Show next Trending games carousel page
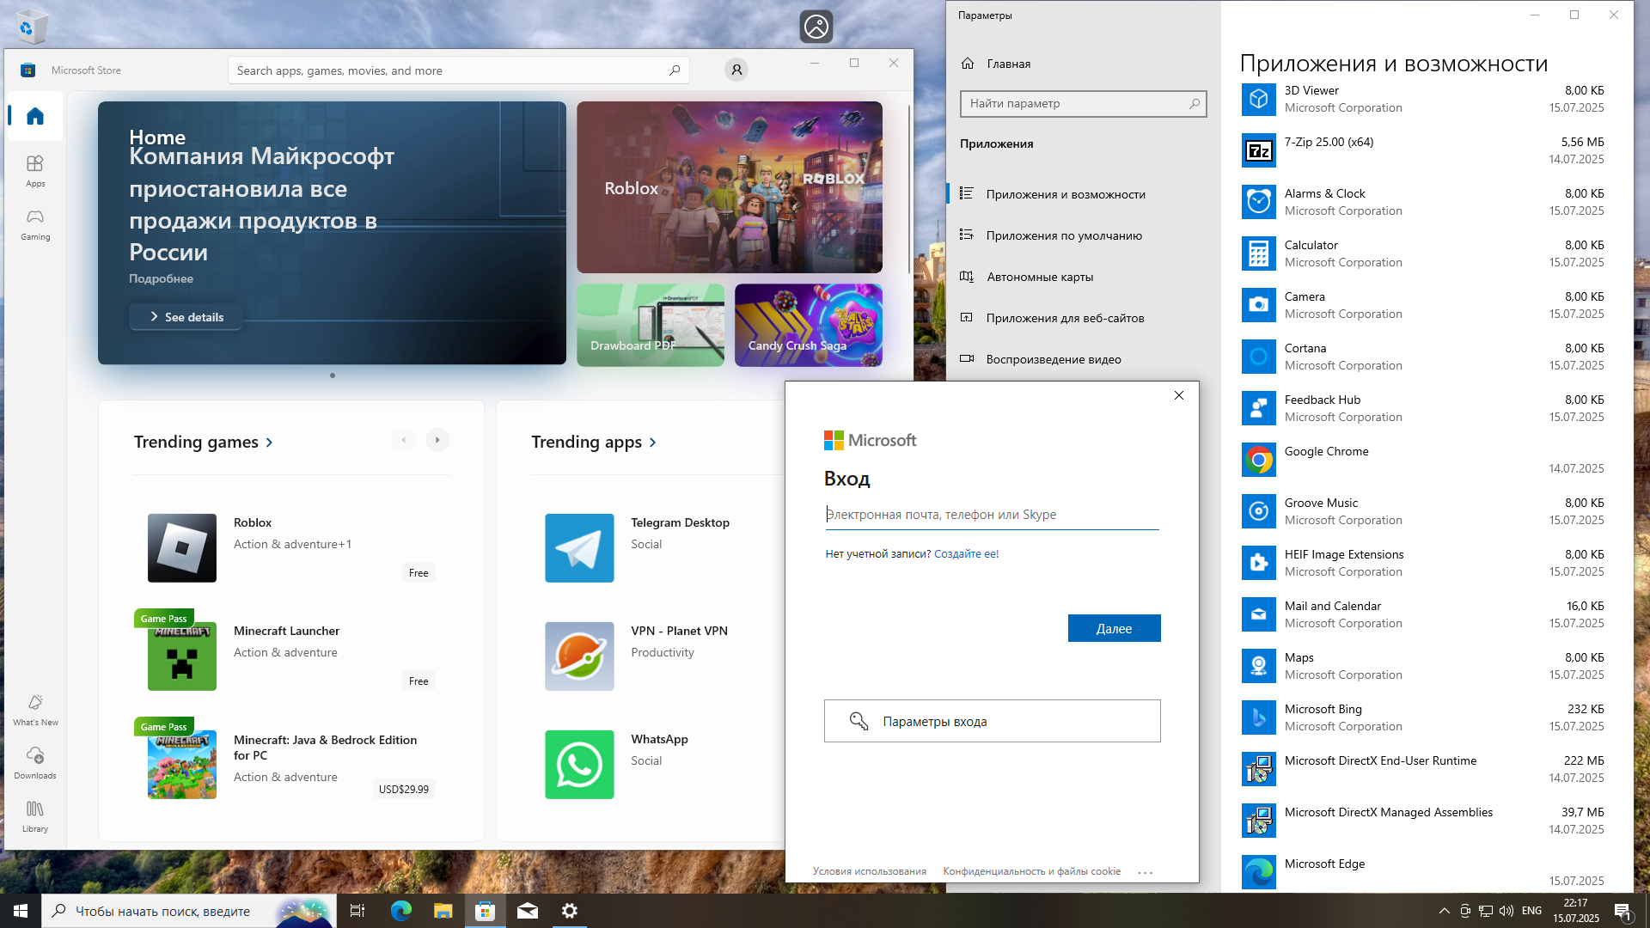Image resolution: width=1650 pixels, height=928 pixels. pos(437,440)
